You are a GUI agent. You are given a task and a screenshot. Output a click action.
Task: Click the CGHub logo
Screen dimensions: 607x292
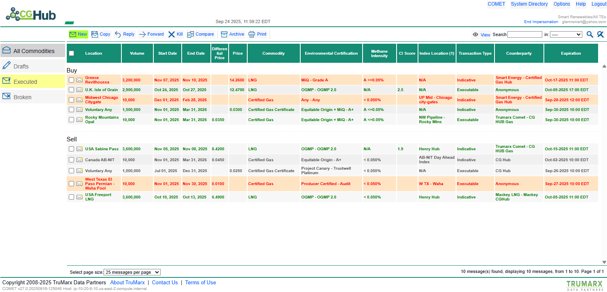(31, 14)
